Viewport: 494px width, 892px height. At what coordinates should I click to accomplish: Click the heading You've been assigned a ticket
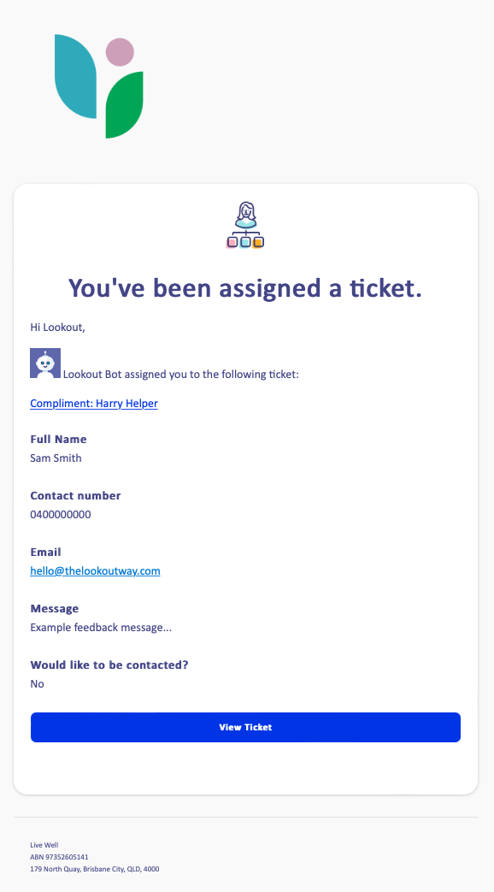click(x=245, y=288)
